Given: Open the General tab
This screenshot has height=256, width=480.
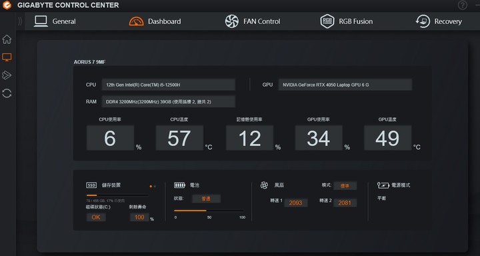Looking at the screenshot, I should click(55, 21).
